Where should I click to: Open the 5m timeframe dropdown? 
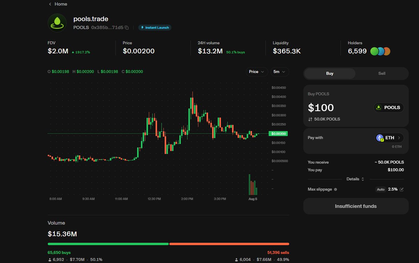[x=279, y=72]
